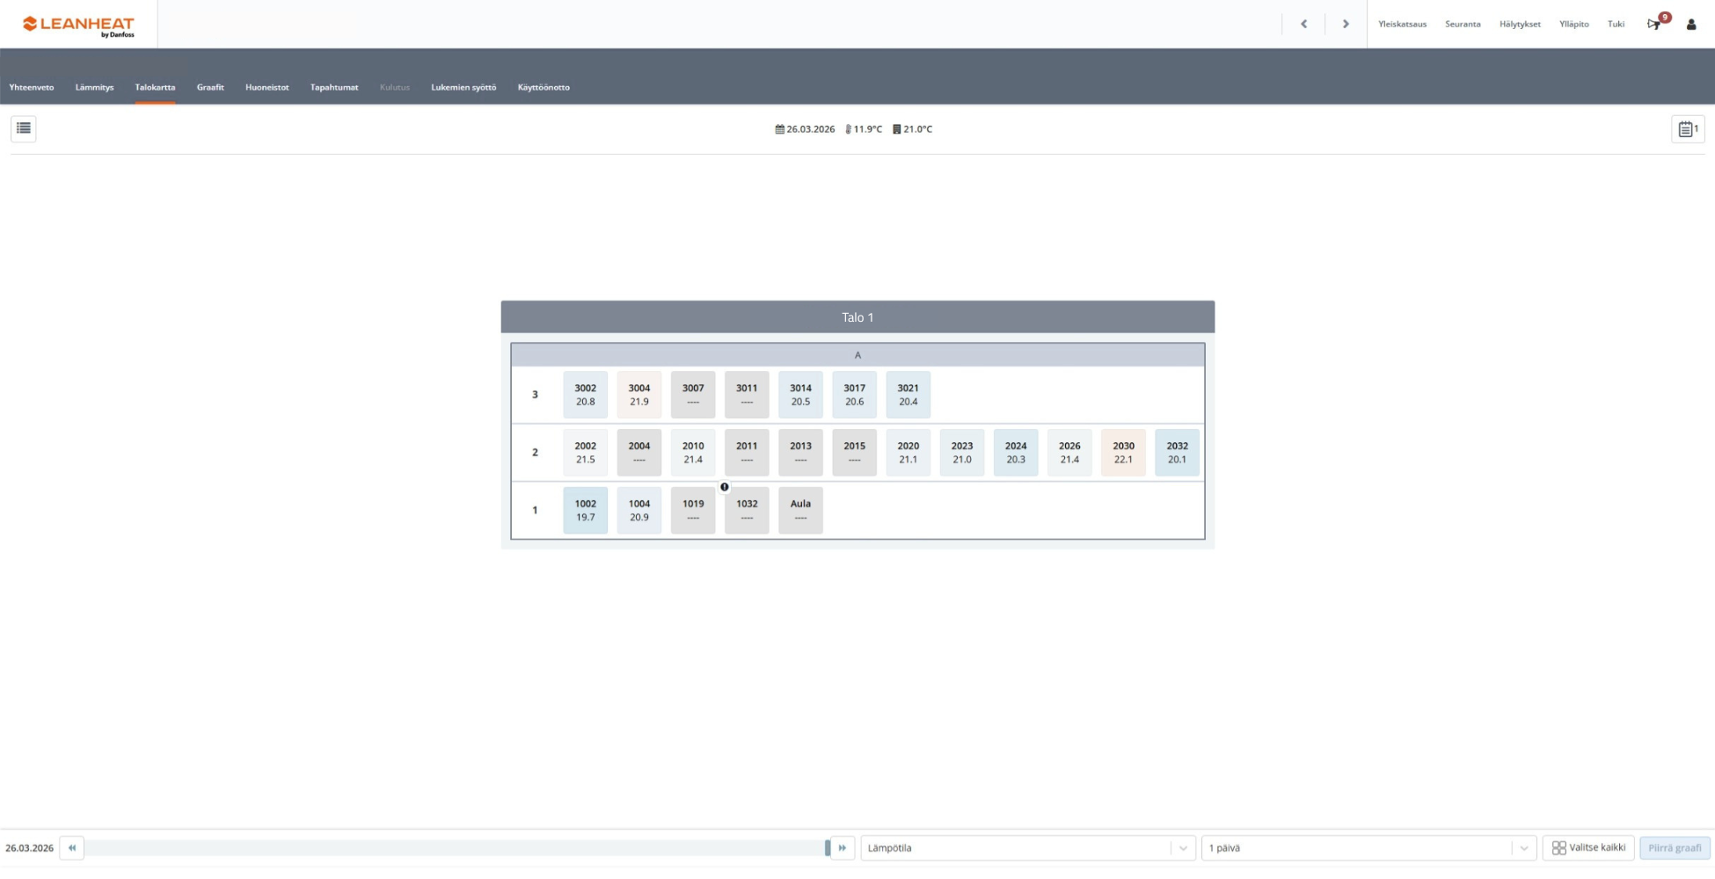Viewport: 1715px width, 879px height.
Task: Select apartment 2030 tile
Action: click(1123, 453)
